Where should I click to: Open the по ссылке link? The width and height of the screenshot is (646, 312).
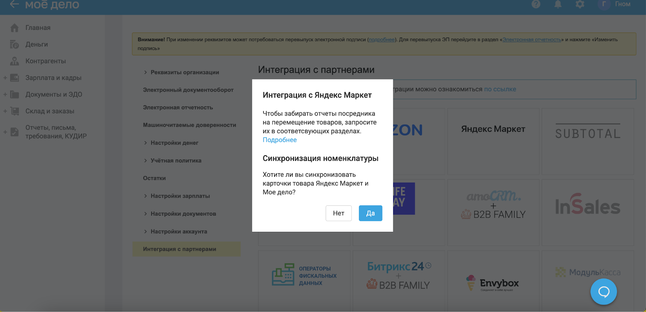[500, 89]
